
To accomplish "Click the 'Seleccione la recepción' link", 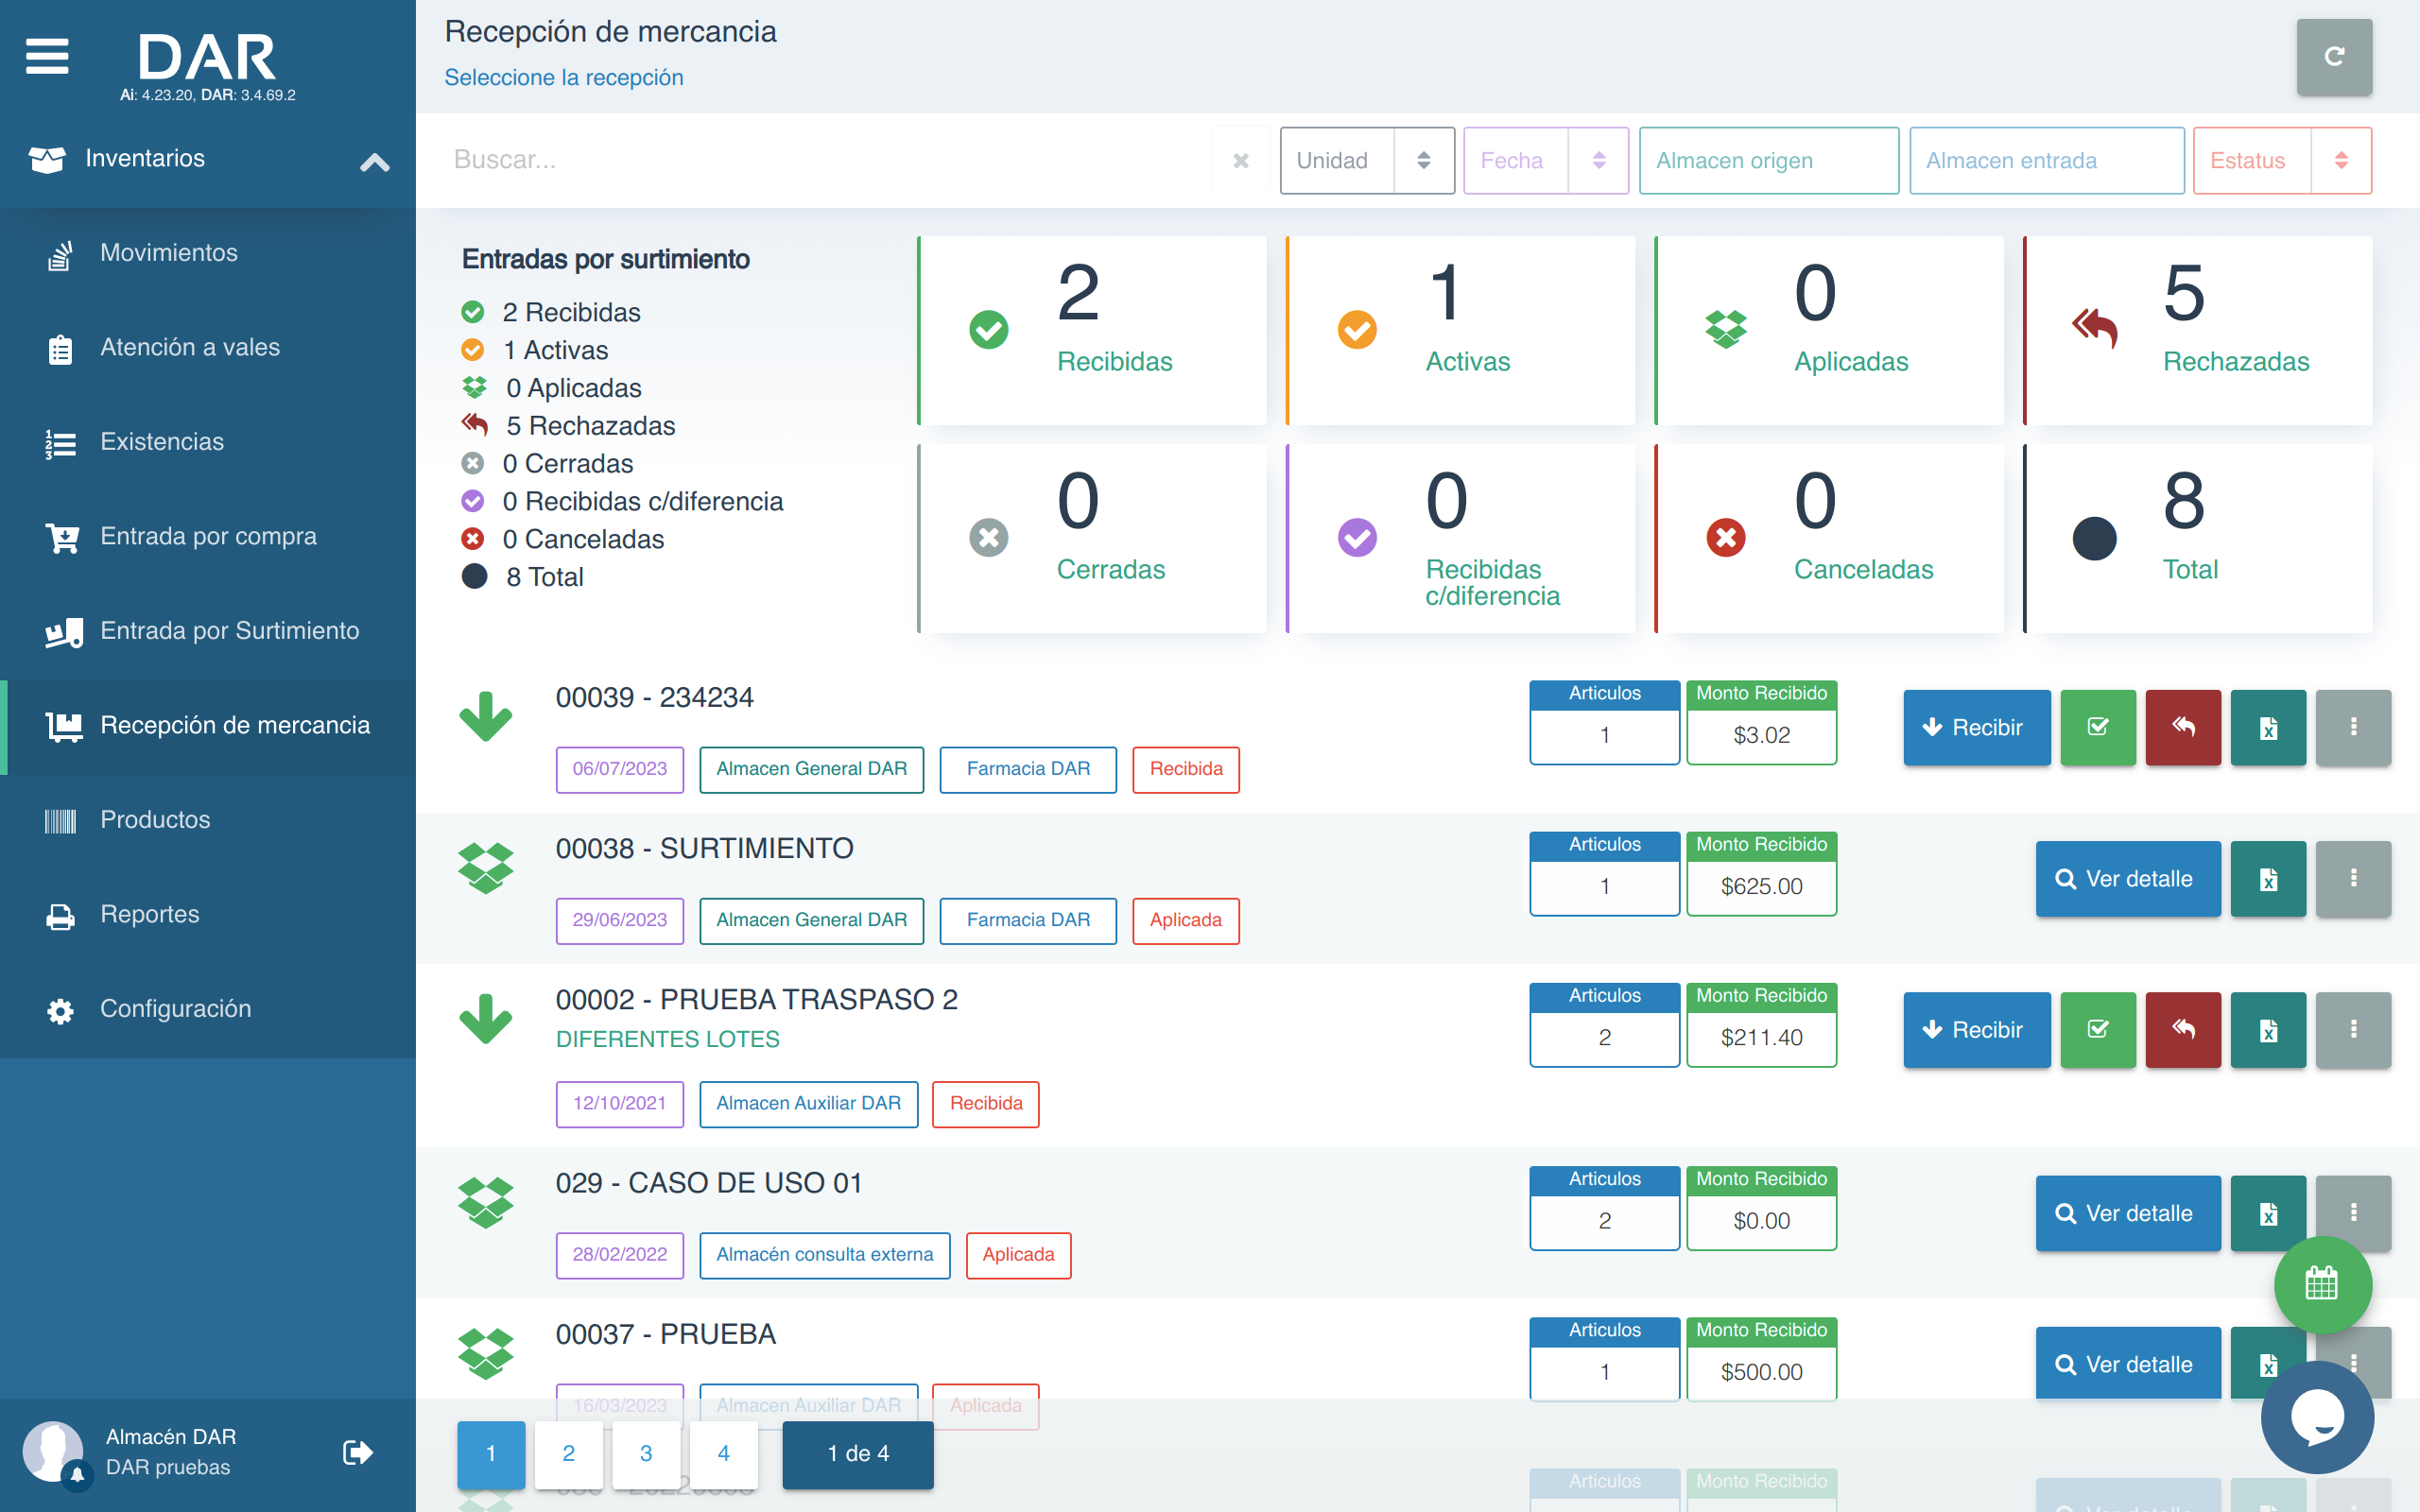I will pyautogui.click(x=564, y=78).
